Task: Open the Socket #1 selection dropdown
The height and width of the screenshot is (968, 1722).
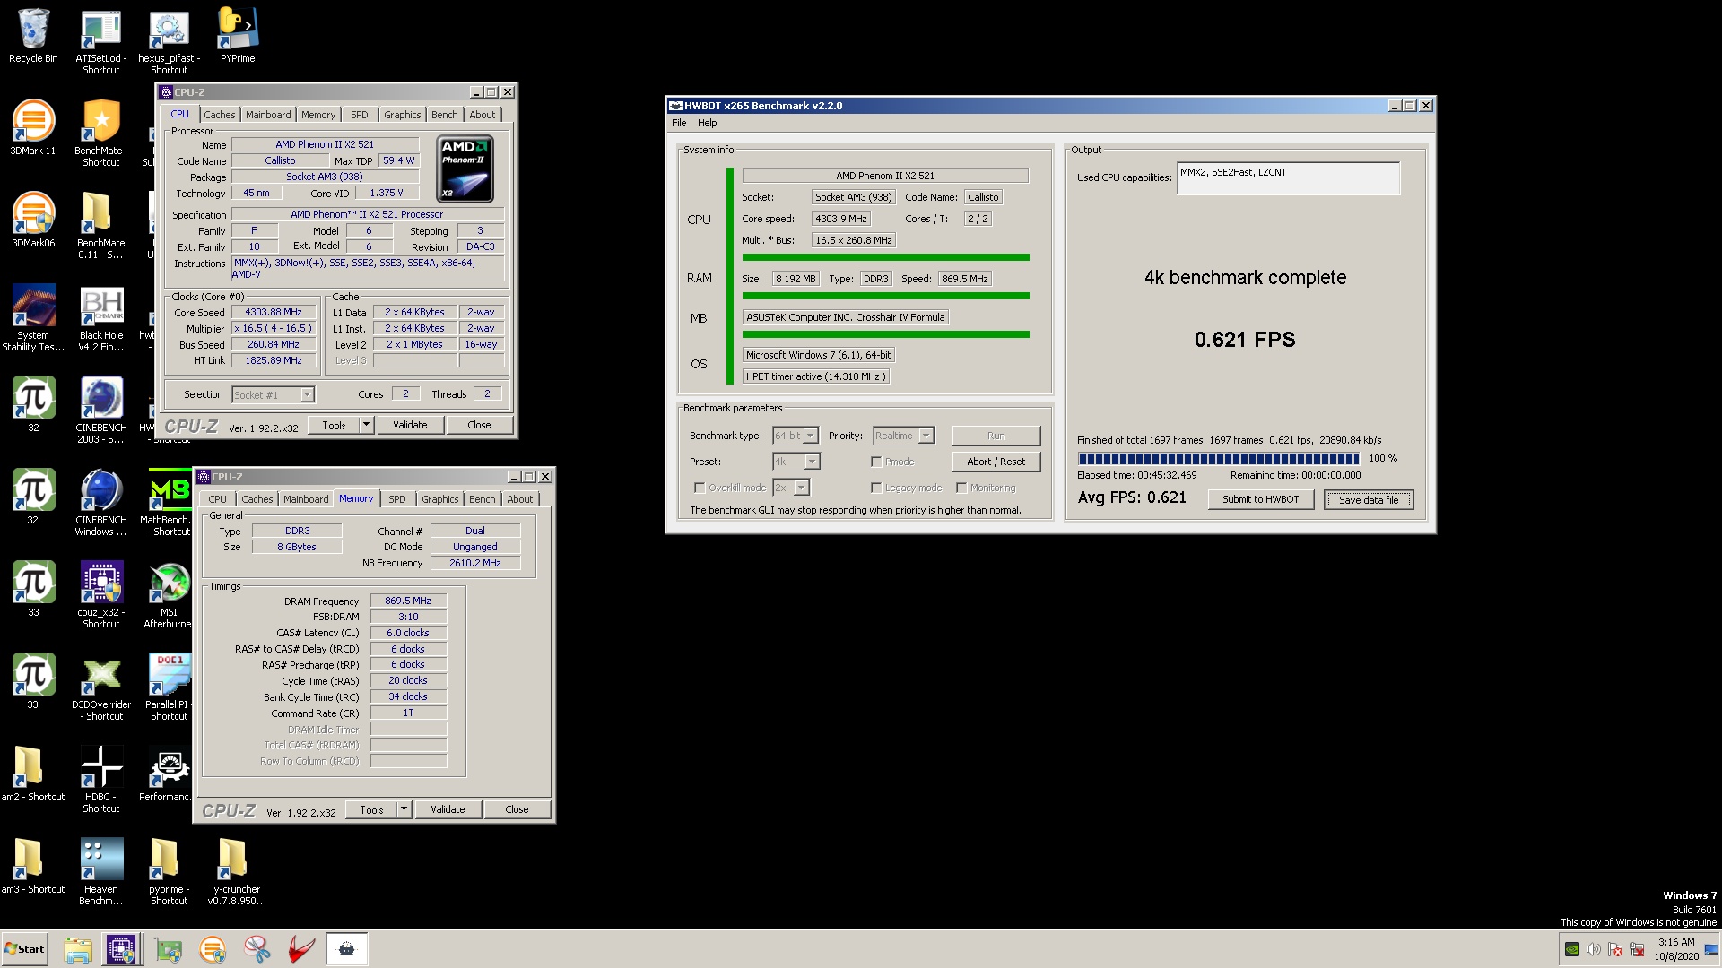Action: coord(273,394)
